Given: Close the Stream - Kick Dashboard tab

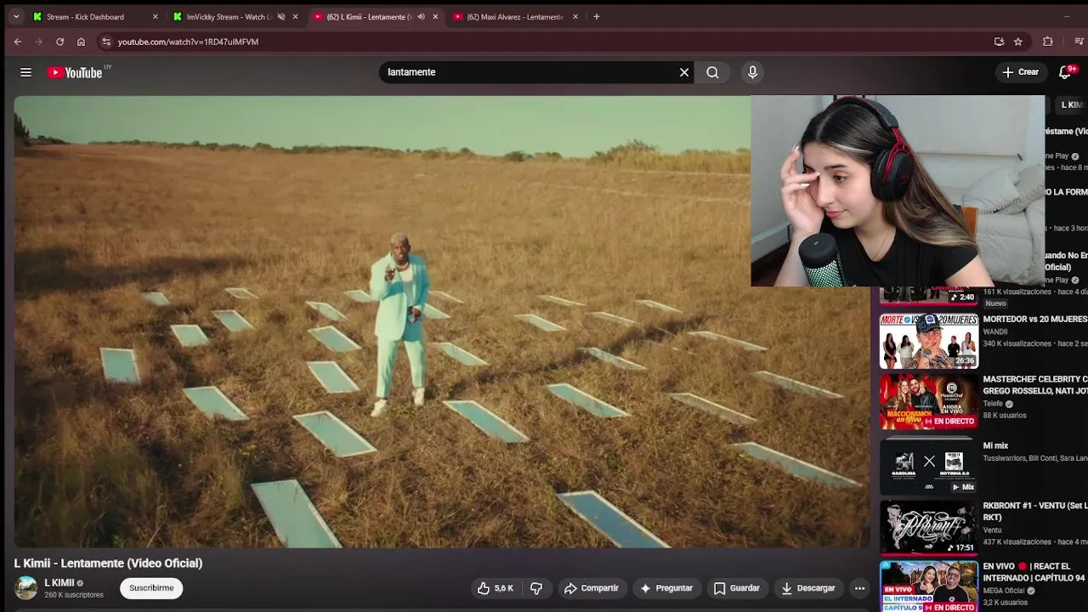Looking at the screenshot, I should (x=155, y=17).
